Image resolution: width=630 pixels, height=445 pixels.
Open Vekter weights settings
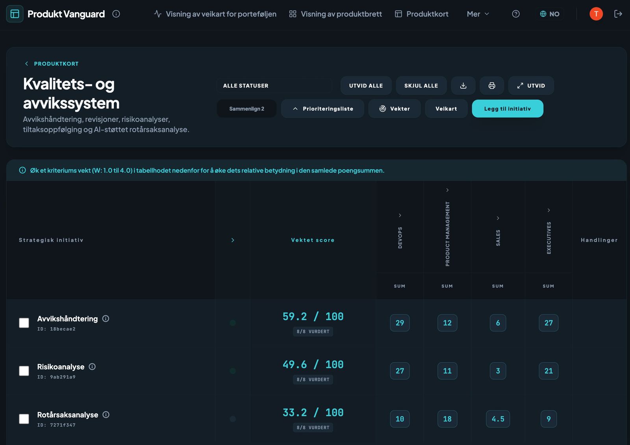click(x=395, y=109)
